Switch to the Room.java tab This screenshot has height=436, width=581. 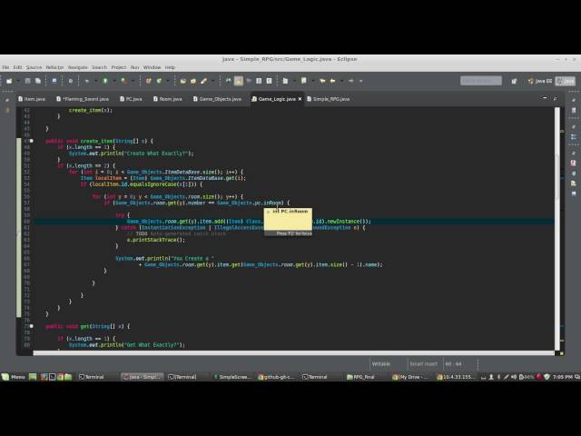coord(167,99)
